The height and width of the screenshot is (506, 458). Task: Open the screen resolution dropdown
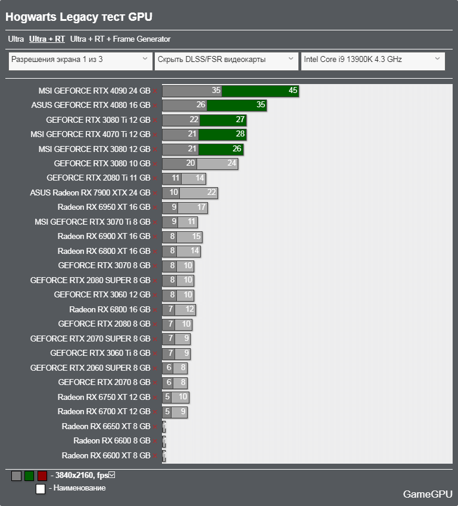(x=80, y=61)
